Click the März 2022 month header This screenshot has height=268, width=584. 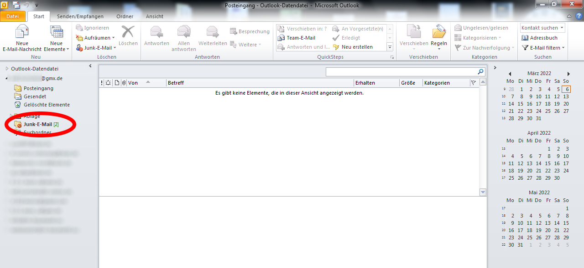tap(539, 73)
